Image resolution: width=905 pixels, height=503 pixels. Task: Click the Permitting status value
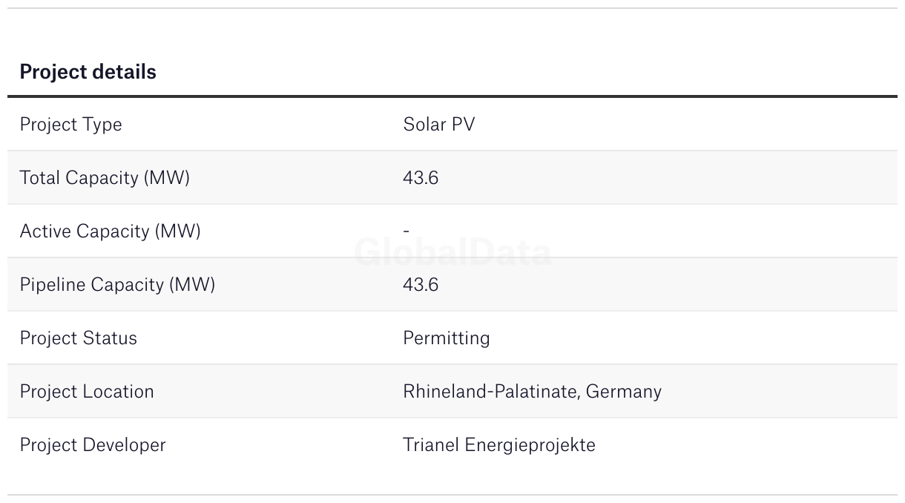tap(447, 338)
